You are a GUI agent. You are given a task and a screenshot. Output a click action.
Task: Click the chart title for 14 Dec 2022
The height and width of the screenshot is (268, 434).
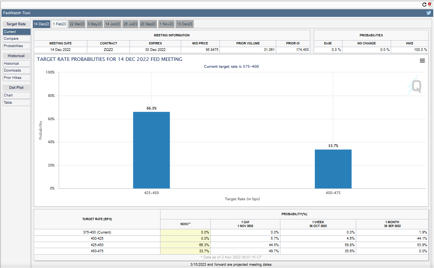[x=110, y=59]
